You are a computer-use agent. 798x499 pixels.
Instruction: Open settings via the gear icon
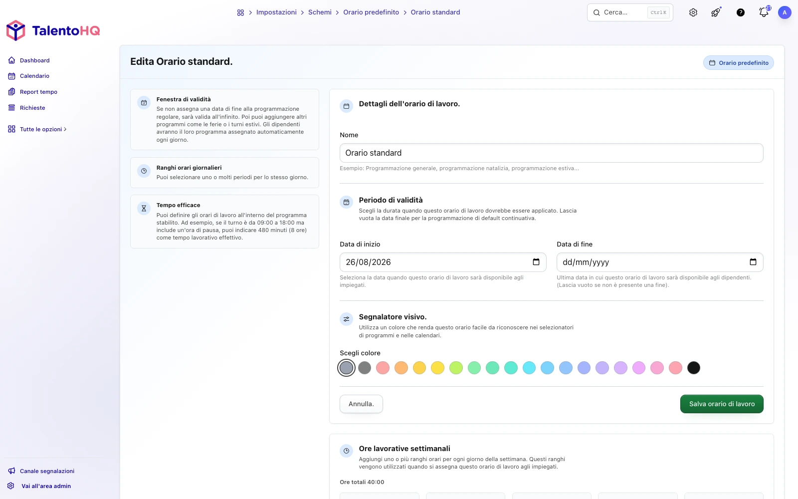point(693,12)
